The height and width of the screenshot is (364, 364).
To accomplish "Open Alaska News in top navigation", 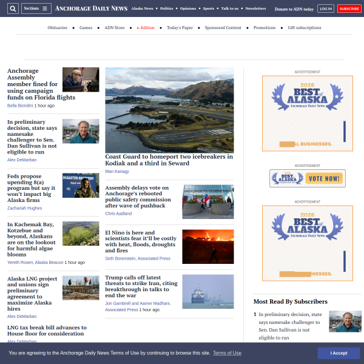I will (142, 8).
